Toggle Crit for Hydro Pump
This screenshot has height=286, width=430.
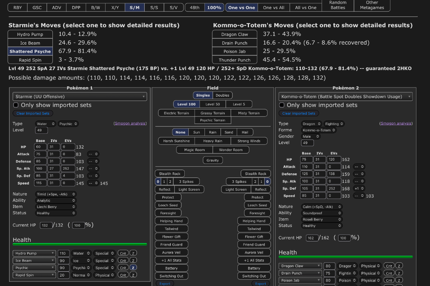click(x=123, y=253)
